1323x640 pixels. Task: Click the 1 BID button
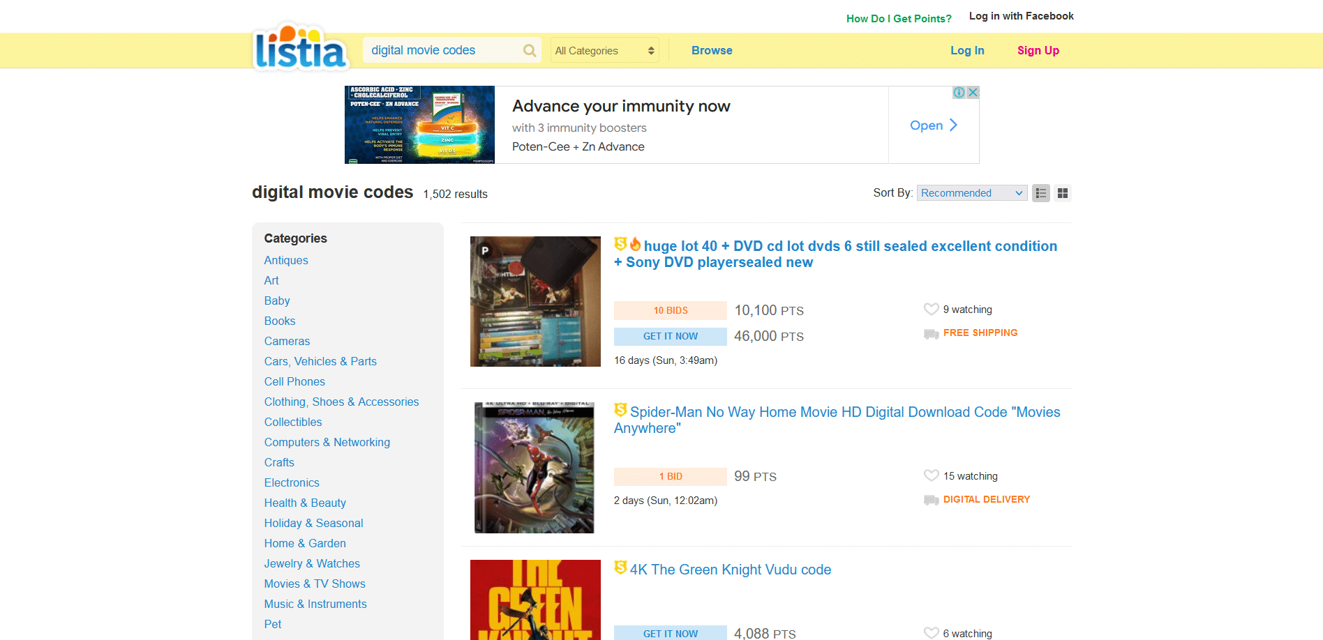pyautogui.click(x=670, y=476)
